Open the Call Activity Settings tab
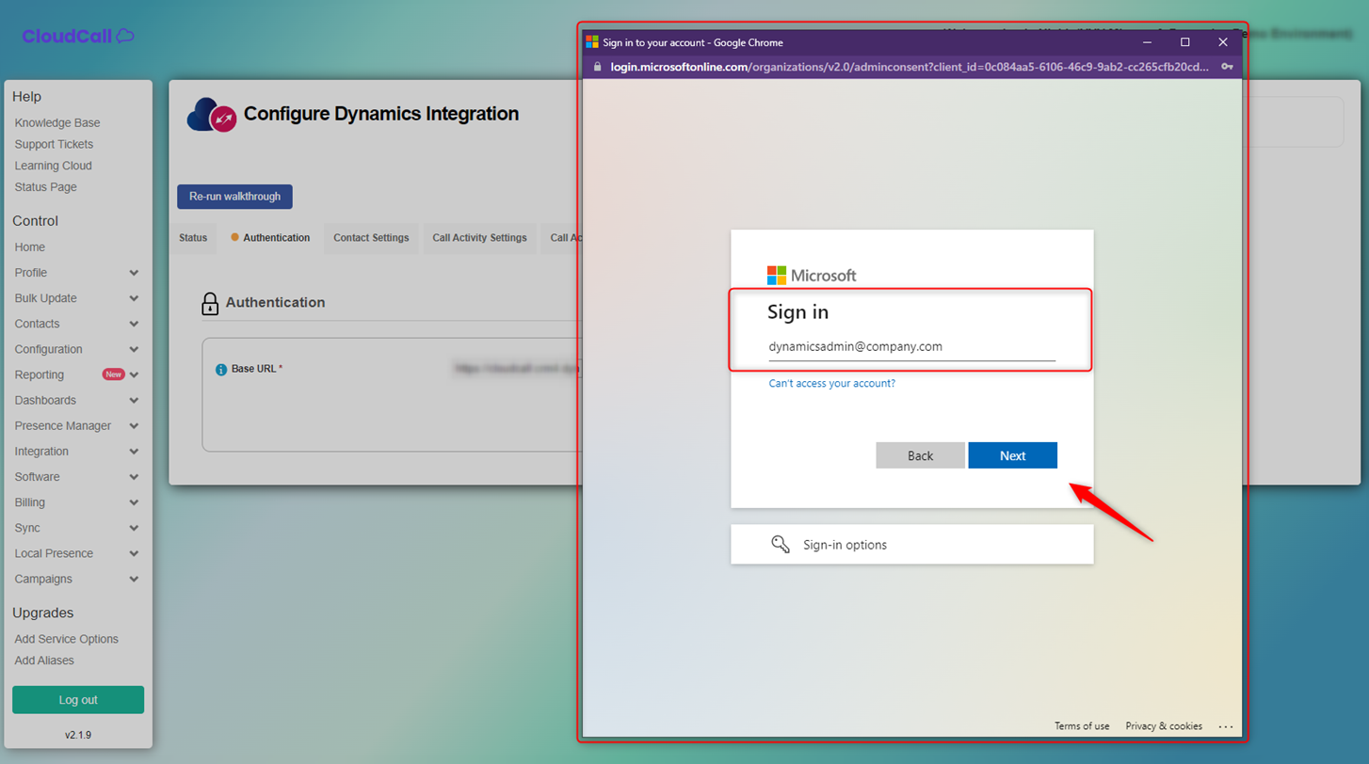The width and height of the screenshot is (1369, 764). click(x=479, y=238)
